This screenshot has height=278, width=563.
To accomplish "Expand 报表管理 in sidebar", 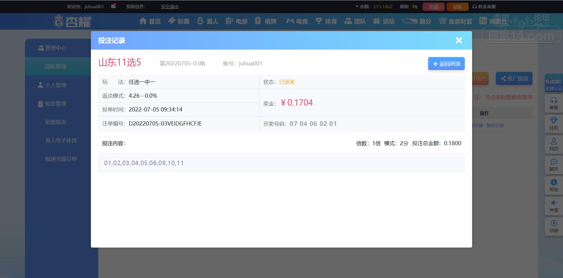I will 52,104.
